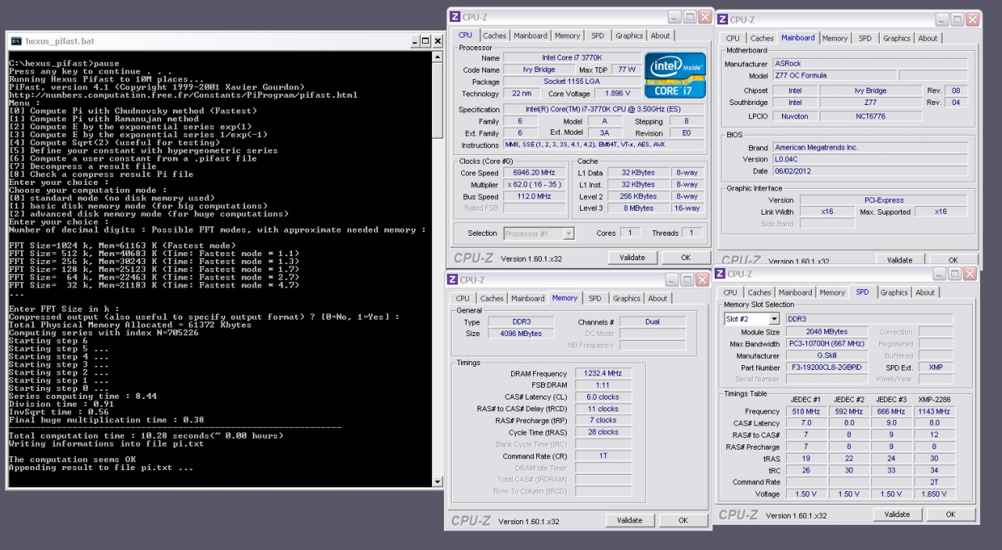Click Validate in the Slot #2 SPD CPU-Z window
Screen dimensions: 1002x550
click(897, 515)
